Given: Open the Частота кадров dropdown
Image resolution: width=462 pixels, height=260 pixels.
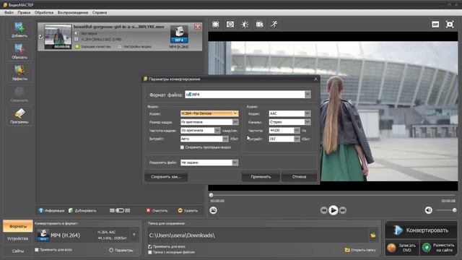Looking at the screenshot, I should [200, 130].
